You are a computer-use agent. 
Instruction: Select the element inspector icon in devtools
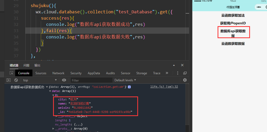[x=12, y=73]
